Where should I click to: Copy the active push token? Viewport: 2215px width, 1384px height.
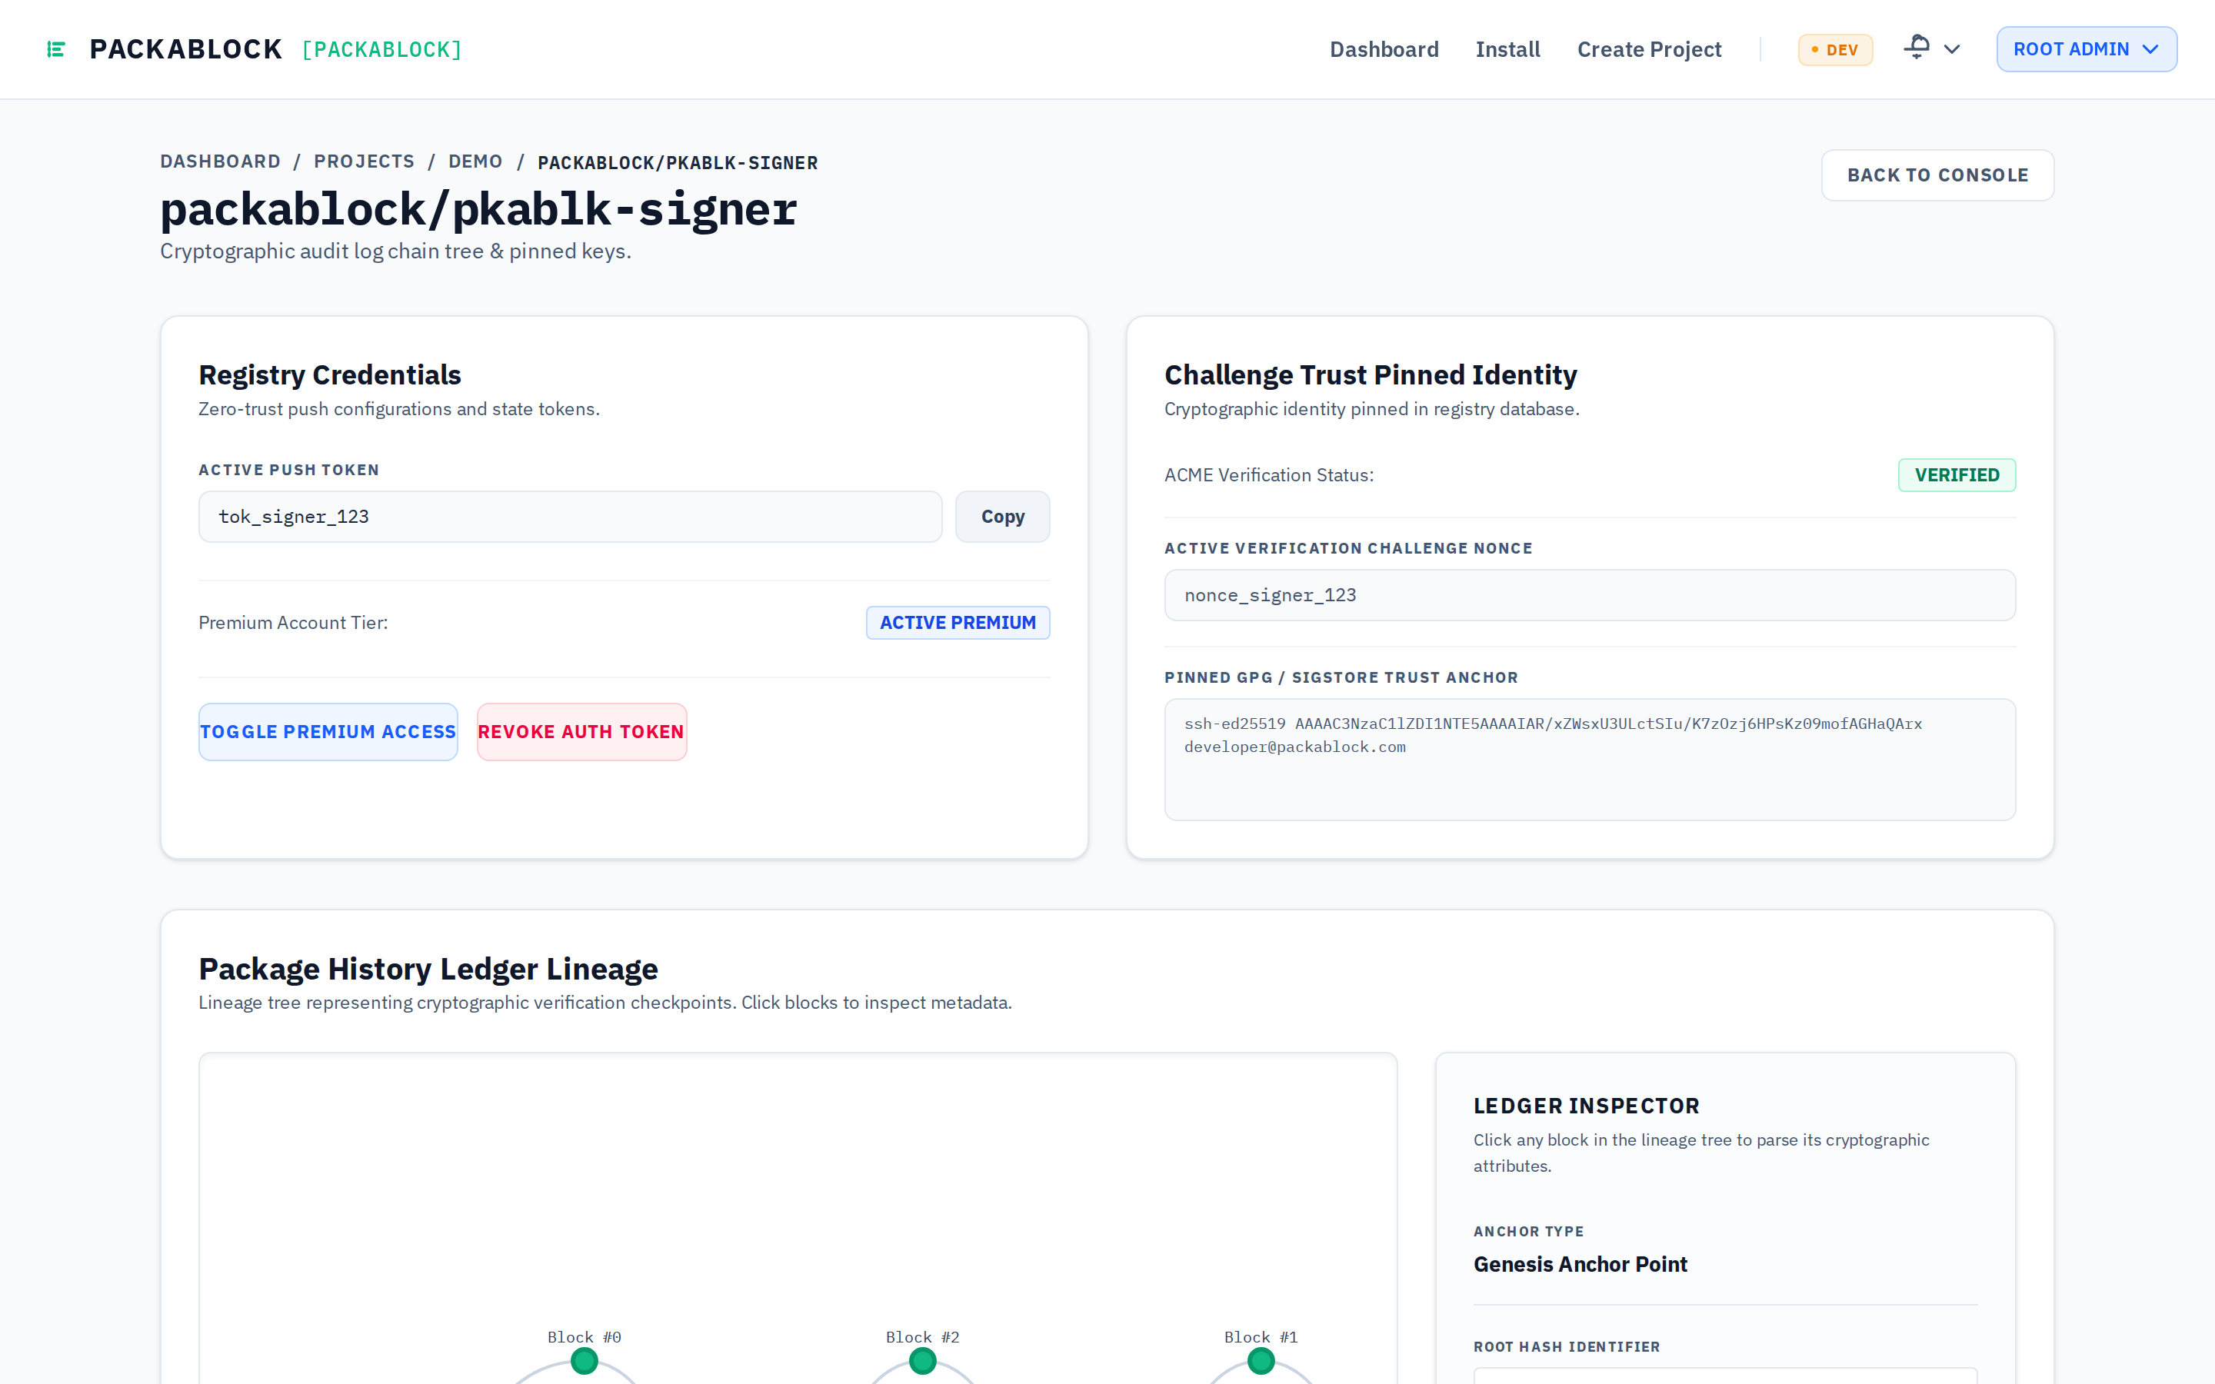click(1002, 516)
